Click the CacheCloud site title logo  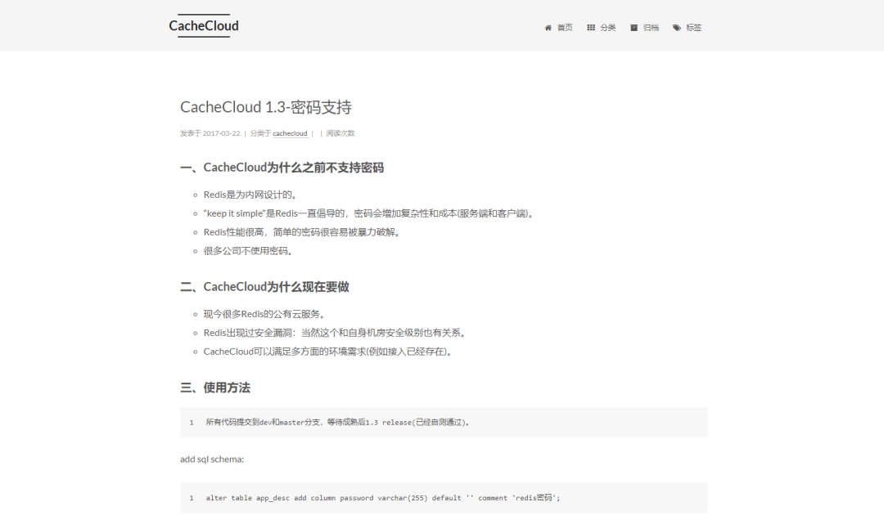click(204, 26)
